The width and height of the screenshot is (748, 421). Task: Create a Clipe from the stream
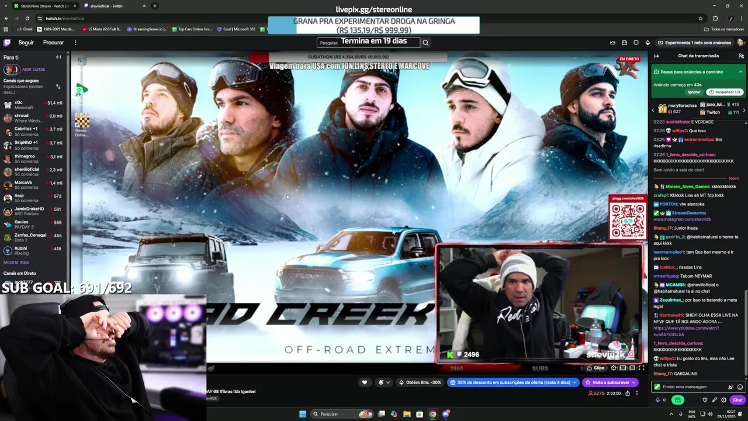[x=596, y=368]
